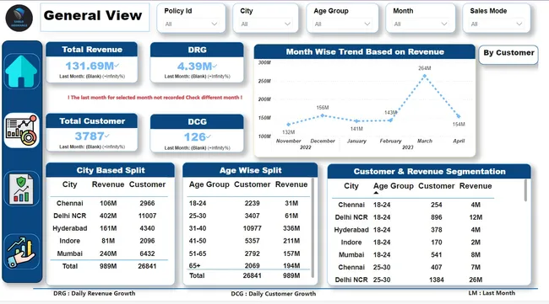This screenshot has height=304, width=549.
Task: Click the DRG card title
Action: click(197, 50)
